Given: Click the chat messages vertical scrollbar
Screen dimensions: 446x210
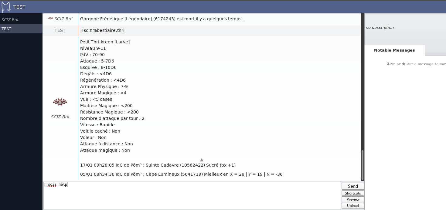Looking at the screenshot, I should tap(362, 165).
